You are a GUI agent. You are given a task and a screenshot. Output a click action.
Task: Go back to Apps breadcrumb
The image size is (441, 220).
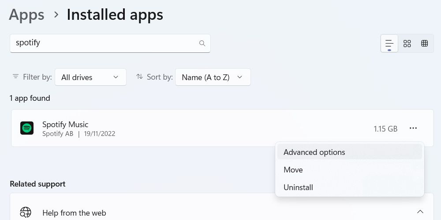click(x=26, y=15)
